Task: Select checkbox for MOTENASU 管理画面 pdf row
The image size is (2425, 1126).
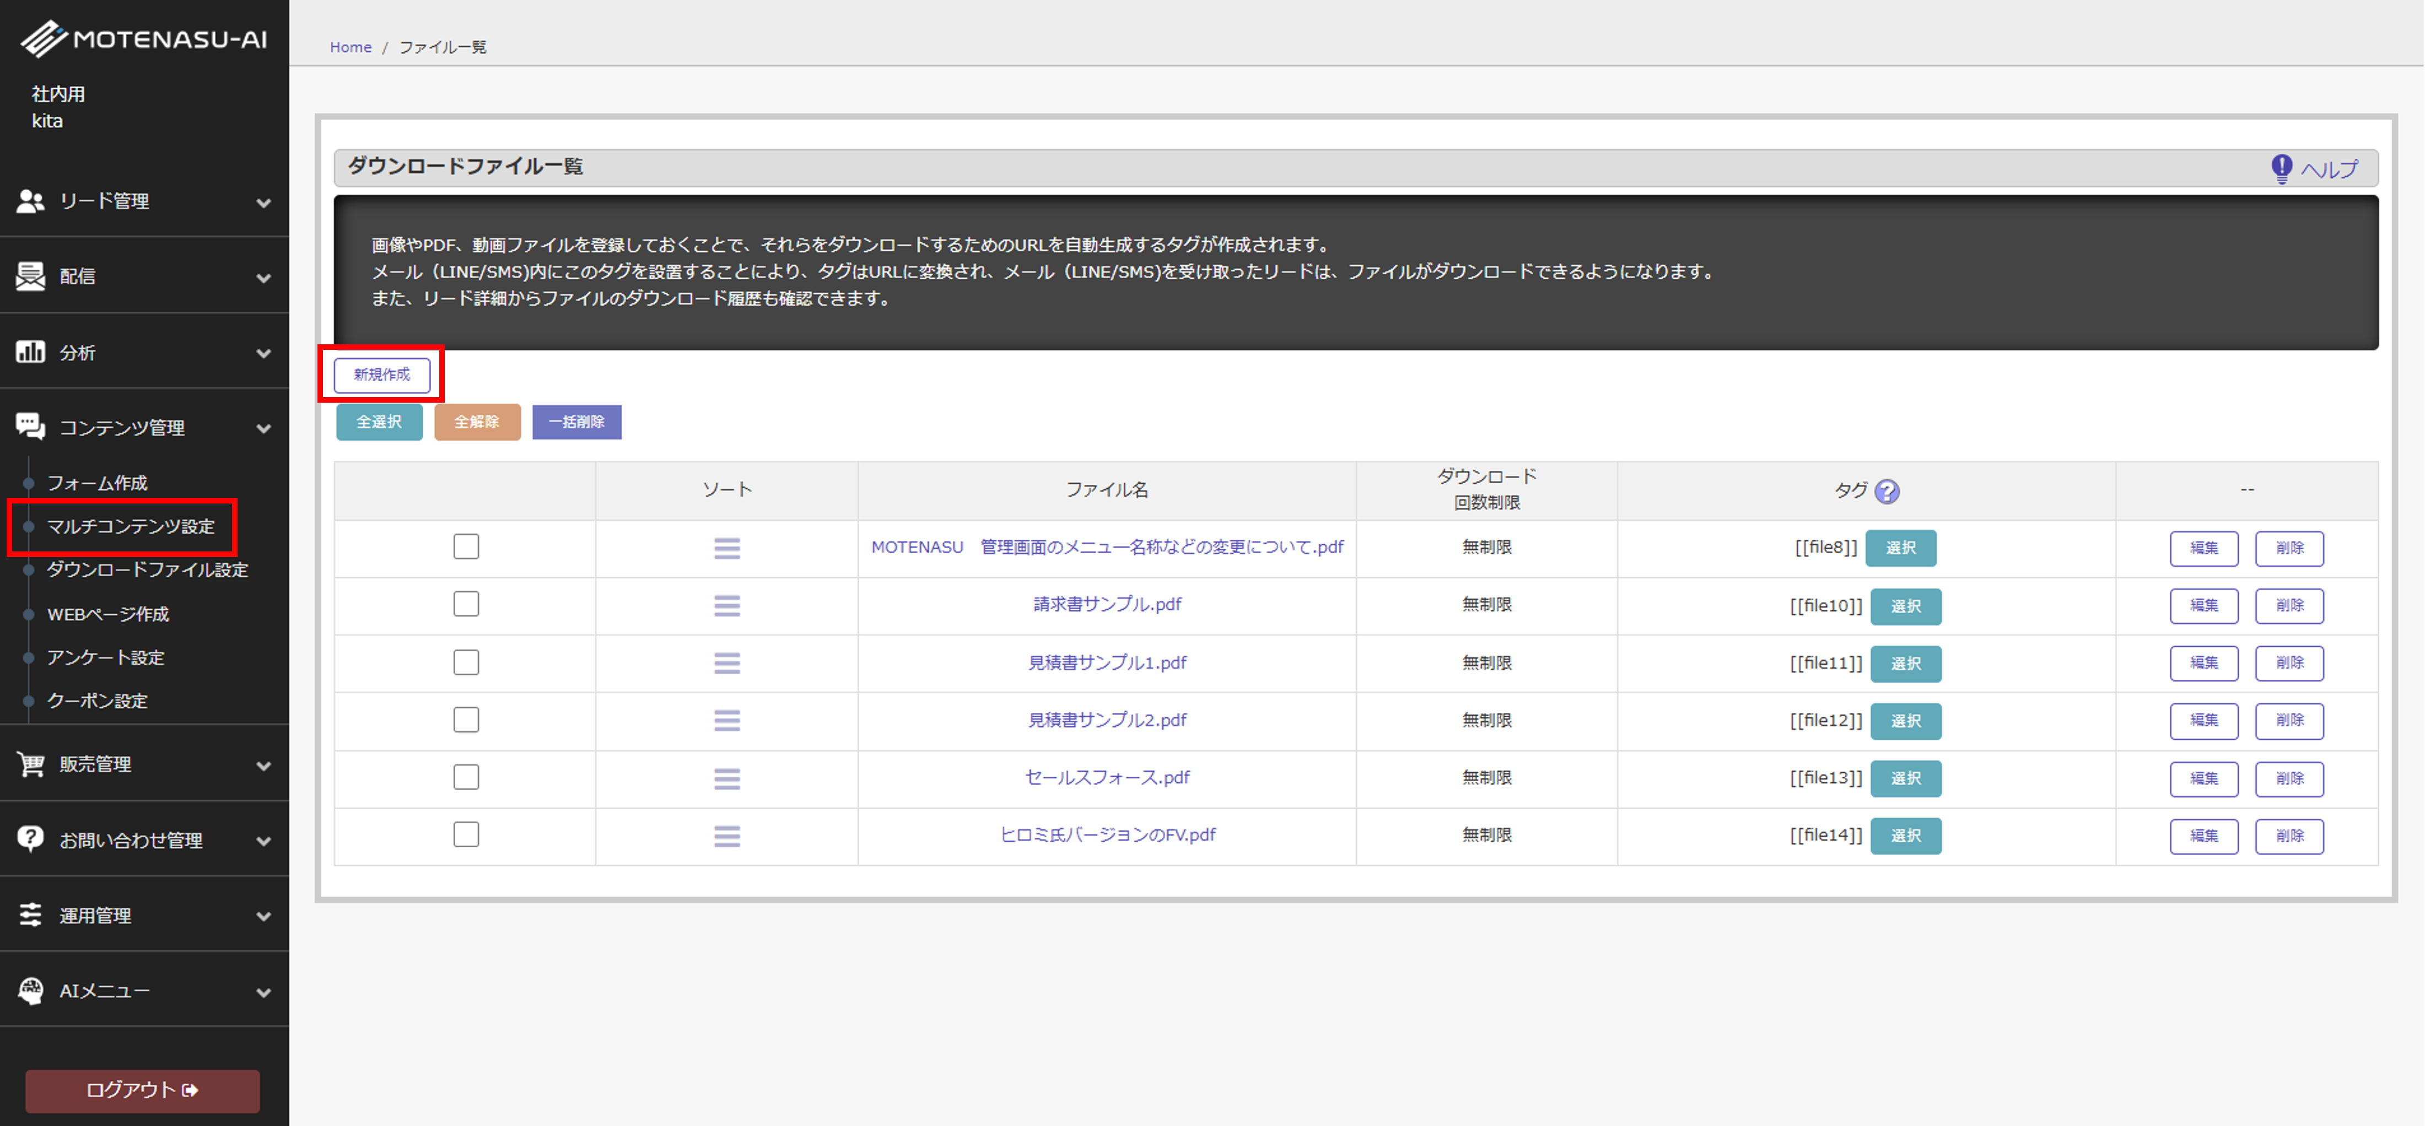Action: tap(466, 546)
